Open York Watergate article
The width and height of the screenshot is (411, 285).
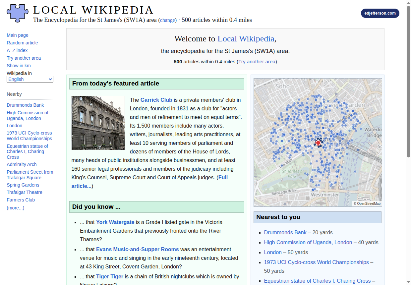click(115, 222)
